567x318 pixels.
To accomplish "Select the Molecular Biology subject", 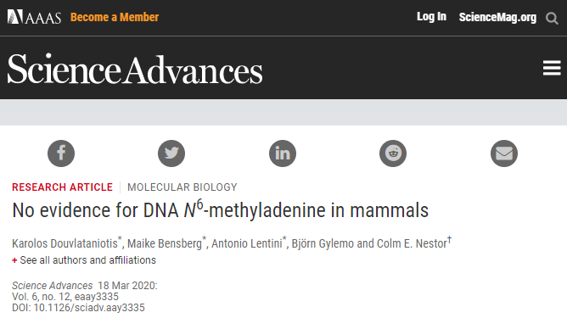I will click(182, 187).
